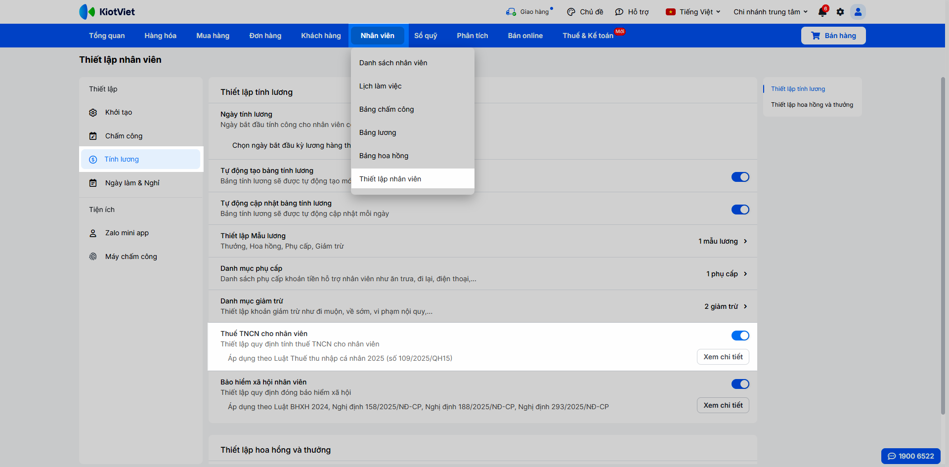Open the Chi nhánh trung tâm branch dropdown
The height and width of the screenshot is (467, 949).
(x=771, y=12)
